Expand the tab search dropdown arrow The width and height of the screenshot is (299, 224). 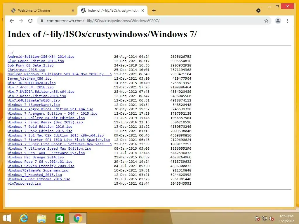(x=258, y=10)
